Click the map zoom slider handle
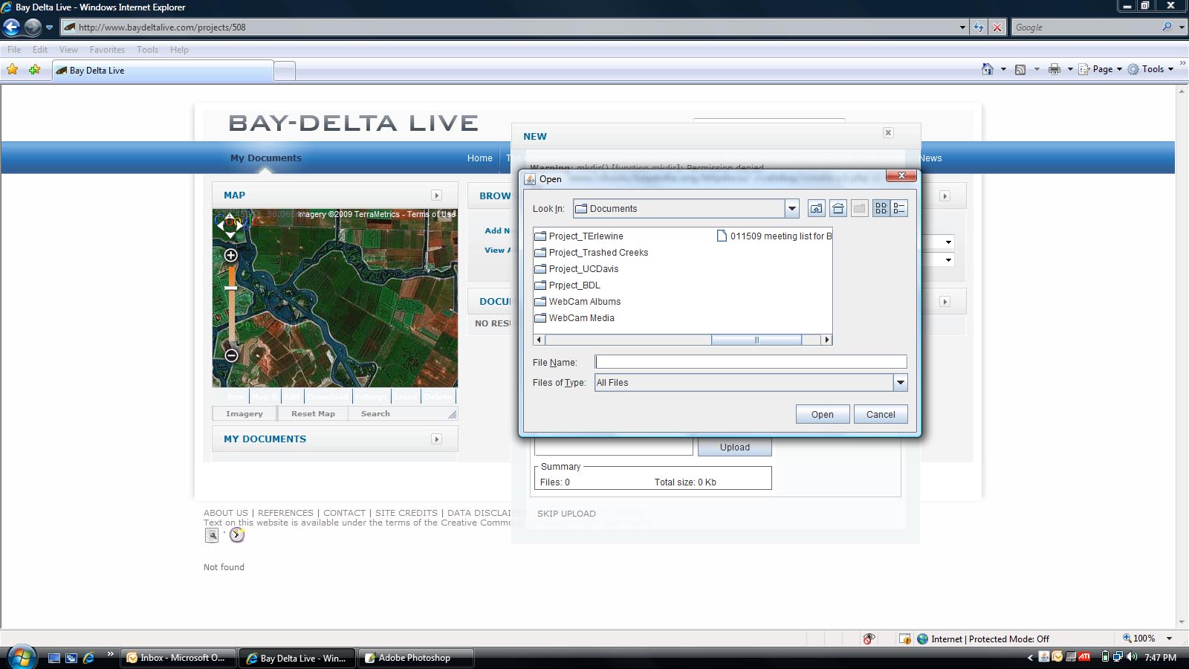Viewport: 1189px width, 669px height. click(231, 288)
